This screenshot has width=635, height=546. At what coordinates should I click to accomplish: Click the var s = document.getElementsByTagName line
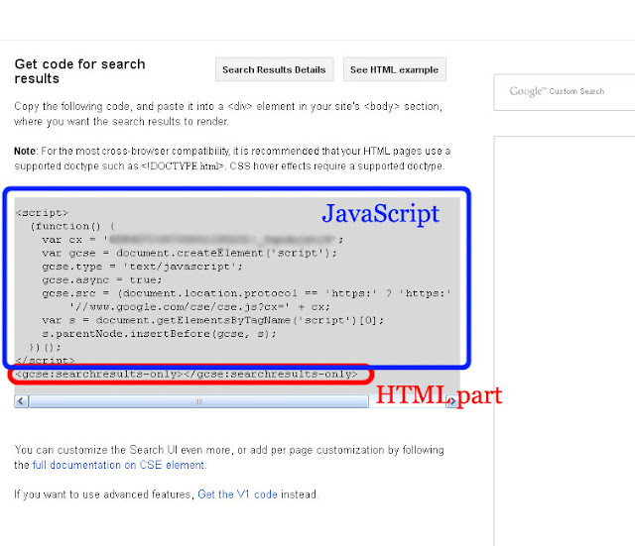[212, 320]
